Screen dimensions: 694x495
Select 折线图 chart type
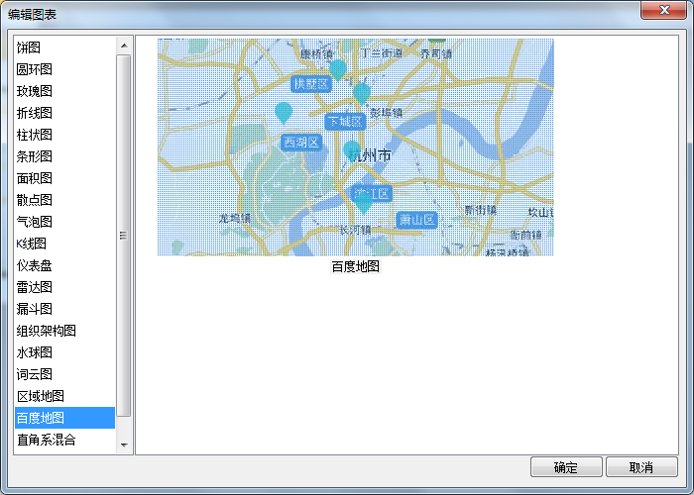[x=35, y=113]
